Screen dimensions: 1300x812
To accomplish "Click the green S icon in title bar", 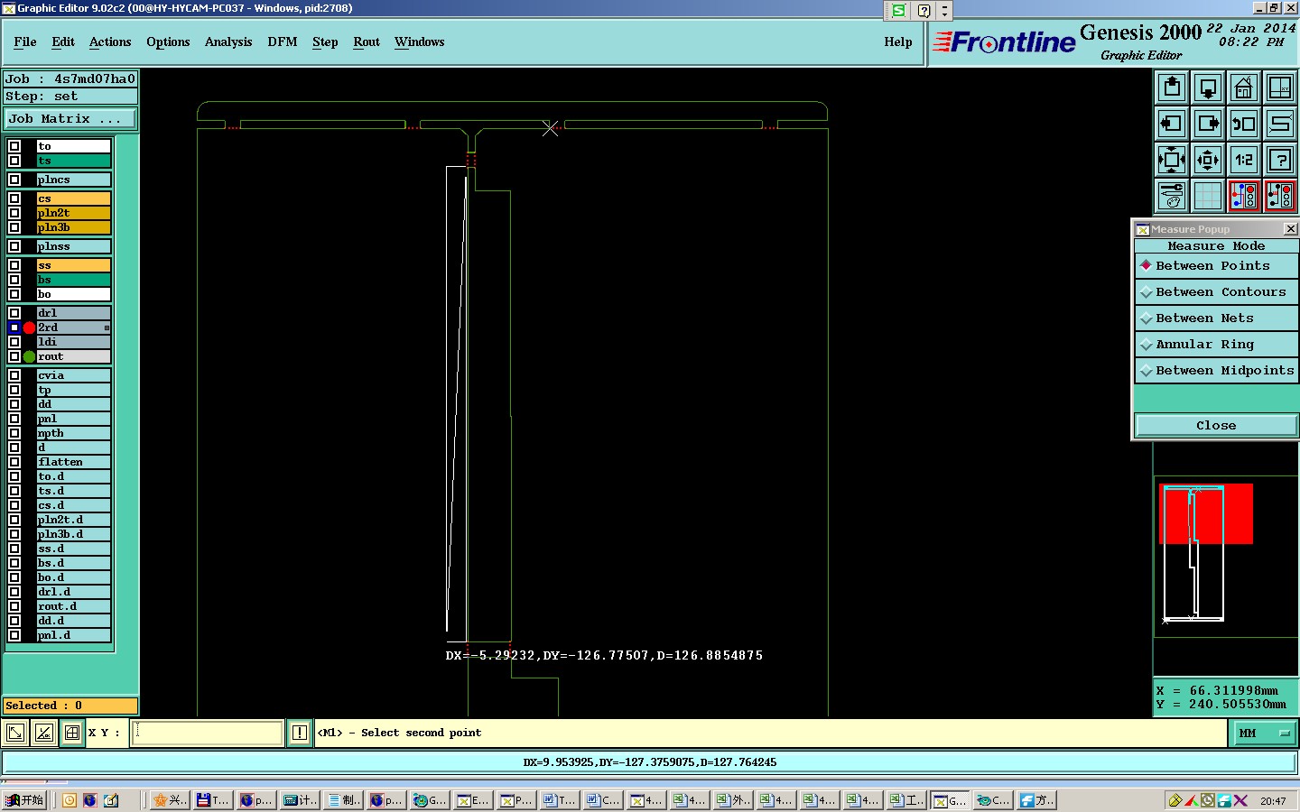I will [898, 11].
